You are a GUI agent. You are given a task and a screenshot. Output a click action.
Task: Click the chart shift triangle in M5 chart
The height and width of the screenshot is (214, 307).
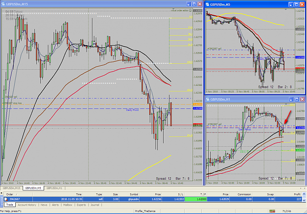pos(286,9)
